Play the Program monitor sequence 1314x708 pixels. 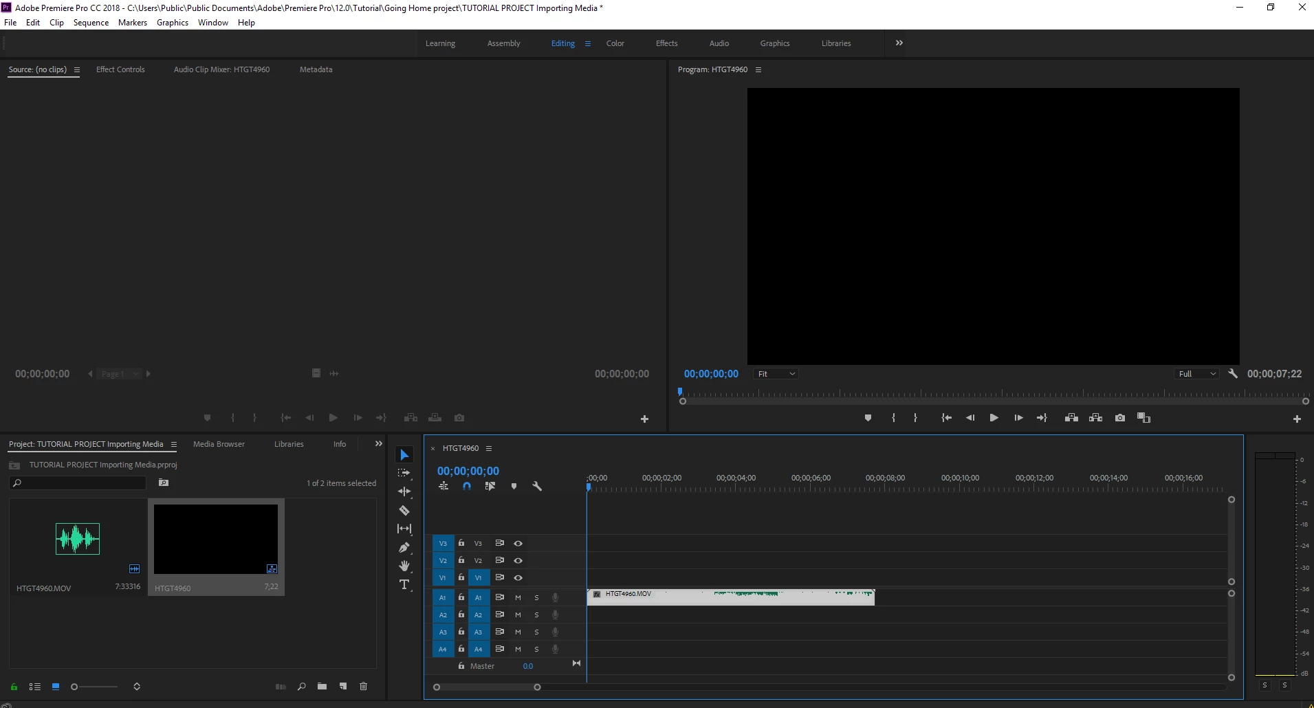point(994,417)
